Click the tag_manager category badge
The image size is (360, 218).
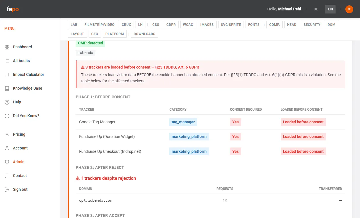183,122
